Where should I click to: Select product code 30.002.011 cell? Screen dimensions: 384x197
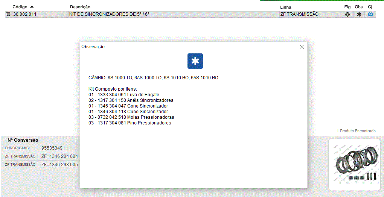pos(25,14)
